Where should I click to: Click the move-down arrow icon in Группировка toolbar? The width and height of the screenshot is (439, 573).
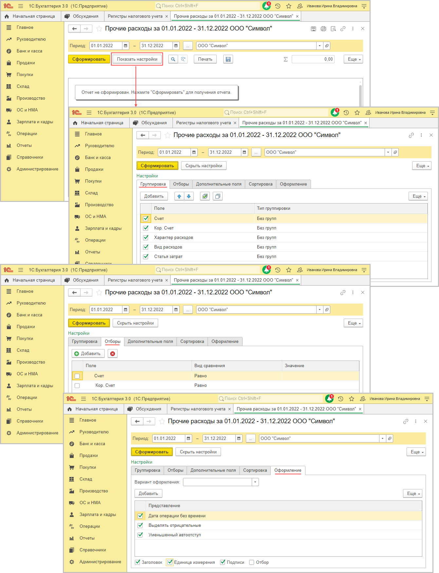189,196
